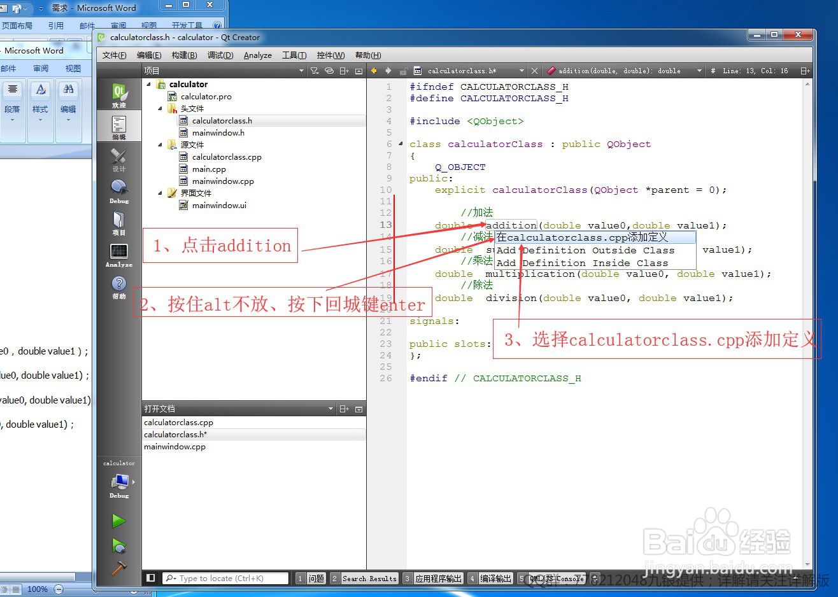838x597 pixels.
Task: Open Analyze mode in sidebar
Action: (118, 255)
